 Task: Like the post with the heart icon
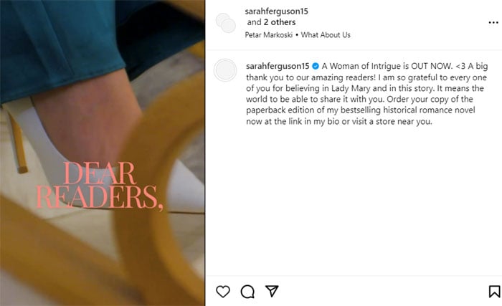[223, 292]
